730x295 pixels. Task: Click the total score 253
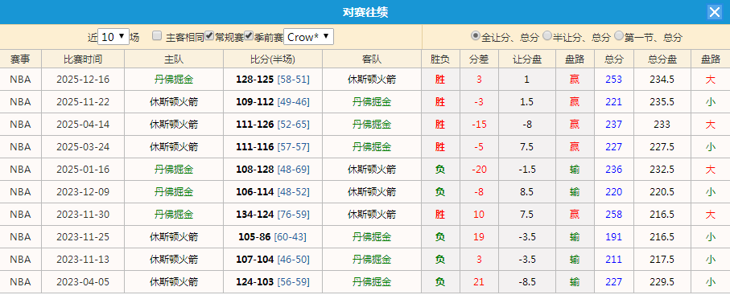pos(613,80)
